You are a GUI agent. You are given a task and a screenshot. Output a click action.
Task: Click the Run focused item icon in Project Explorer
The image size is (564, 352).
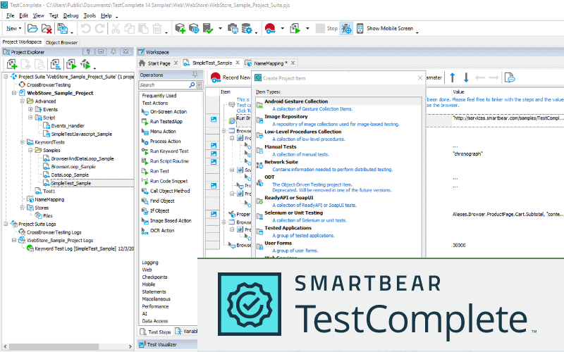tap(72, 65)
